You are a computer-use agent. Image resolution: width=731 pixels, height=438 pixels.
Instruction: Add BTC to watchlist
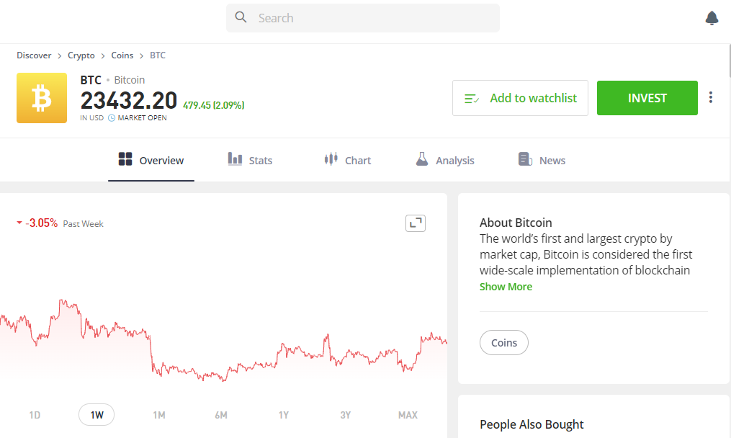520,98
